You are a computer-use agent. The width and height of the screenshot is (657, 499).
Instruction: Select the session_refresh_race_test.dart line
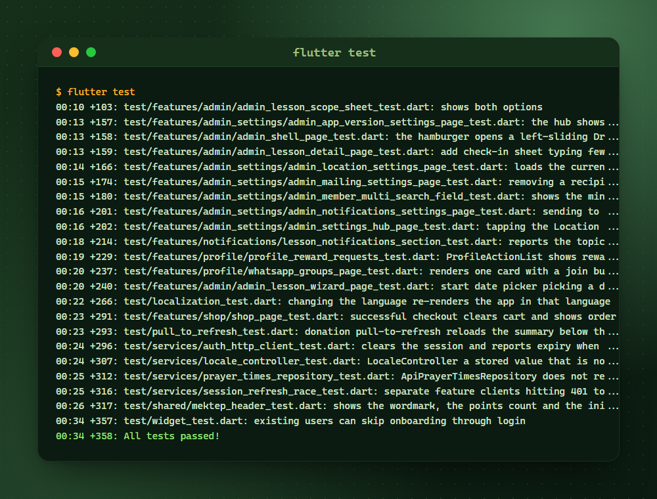click(337, 392)
